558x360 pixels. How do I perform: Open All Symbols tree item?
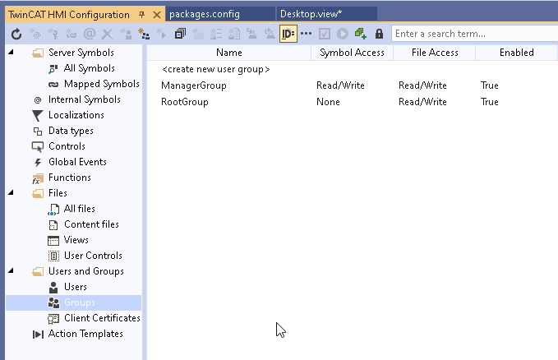[x=90, y=68]
